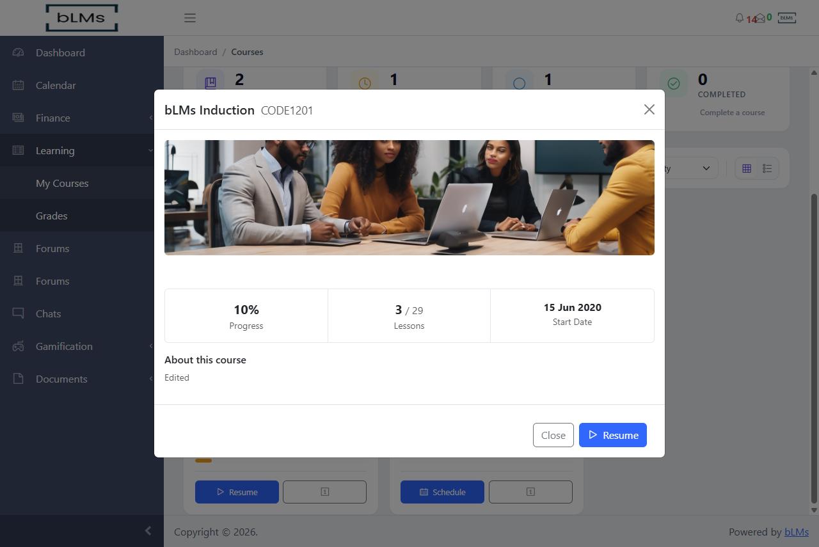Click the green checkmark icon beside COMPLETED

[674, 83]
